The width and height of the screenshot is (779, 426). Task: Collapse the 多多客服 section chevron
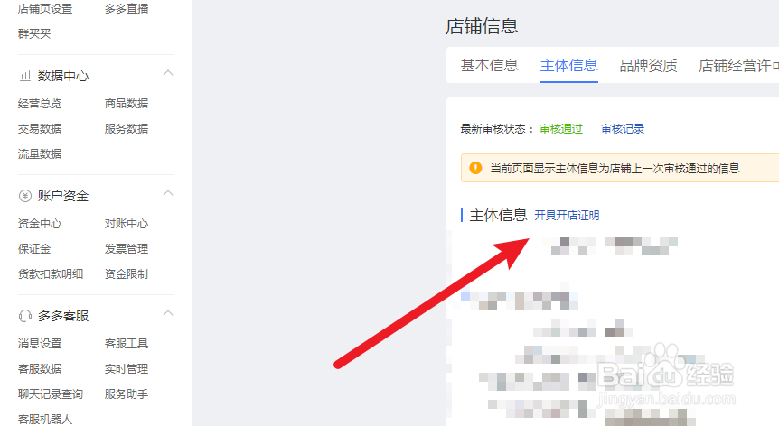168,313
